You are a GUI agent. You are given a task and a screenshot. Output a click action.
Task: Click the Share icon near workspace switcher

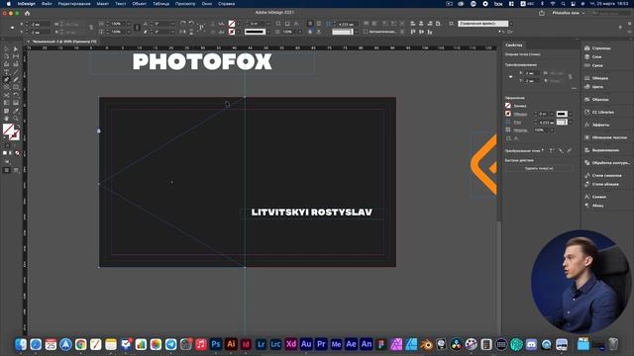coord(542,13)
